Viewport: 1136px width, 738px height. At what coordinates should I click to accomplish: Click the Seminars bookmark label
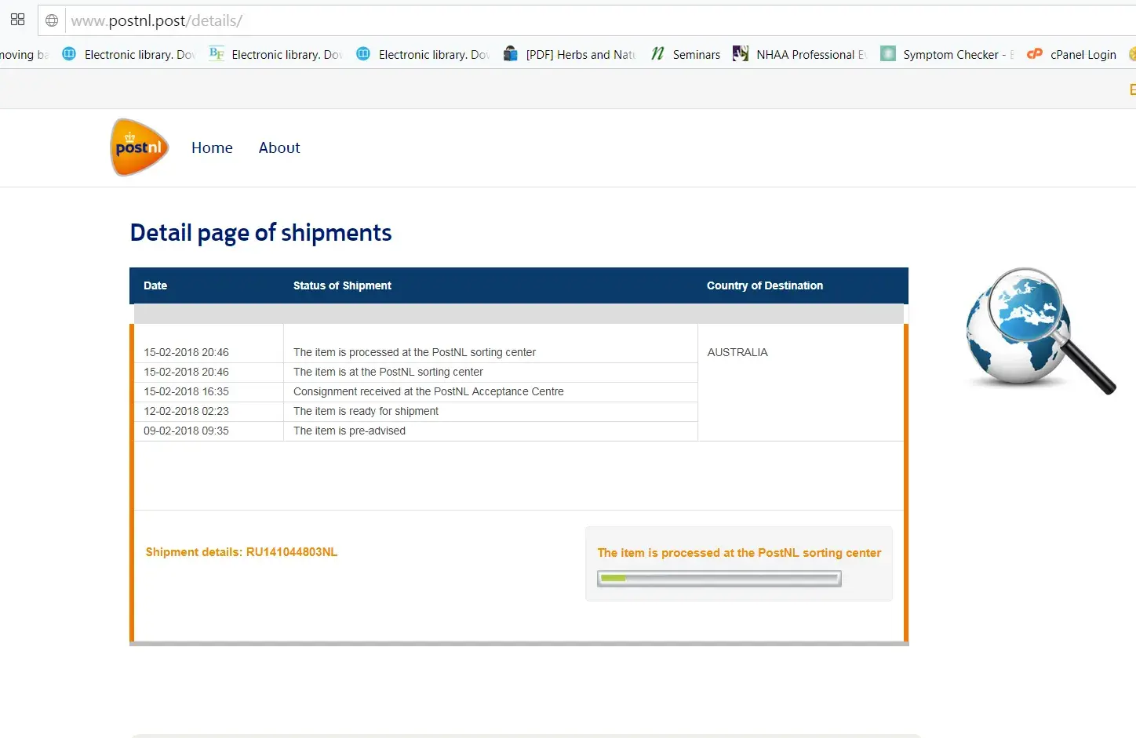697,54
